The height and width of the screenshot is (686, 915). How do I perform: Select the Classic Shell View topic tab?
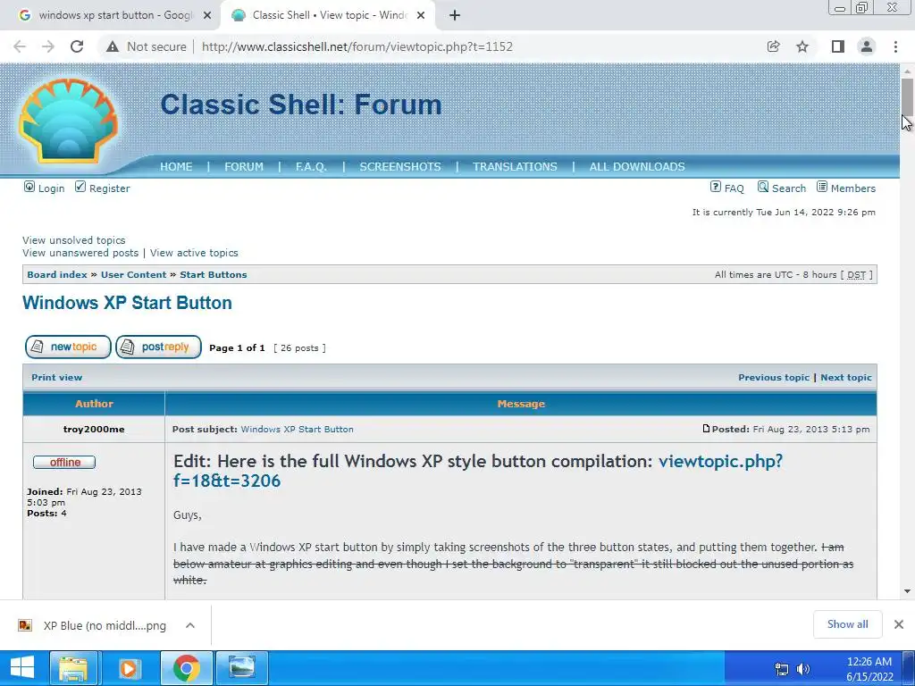point(327,15)
